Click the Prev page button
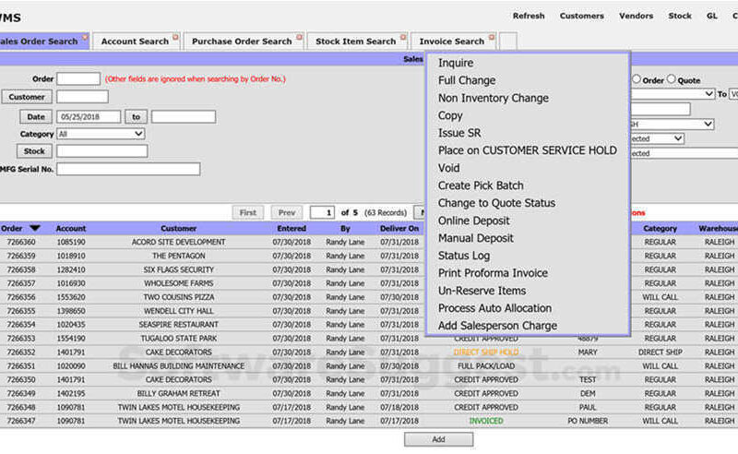Screen dimensions: 738x454 point(287,212)
